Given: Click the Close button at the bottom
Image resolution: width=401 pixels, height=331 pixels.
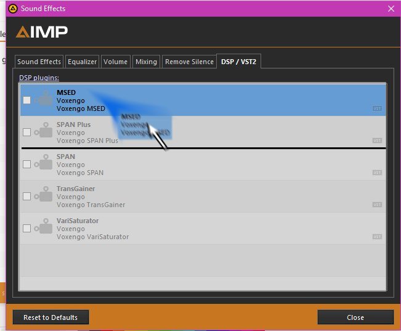Looking at the screenshot, I should [x=355, y=317].
